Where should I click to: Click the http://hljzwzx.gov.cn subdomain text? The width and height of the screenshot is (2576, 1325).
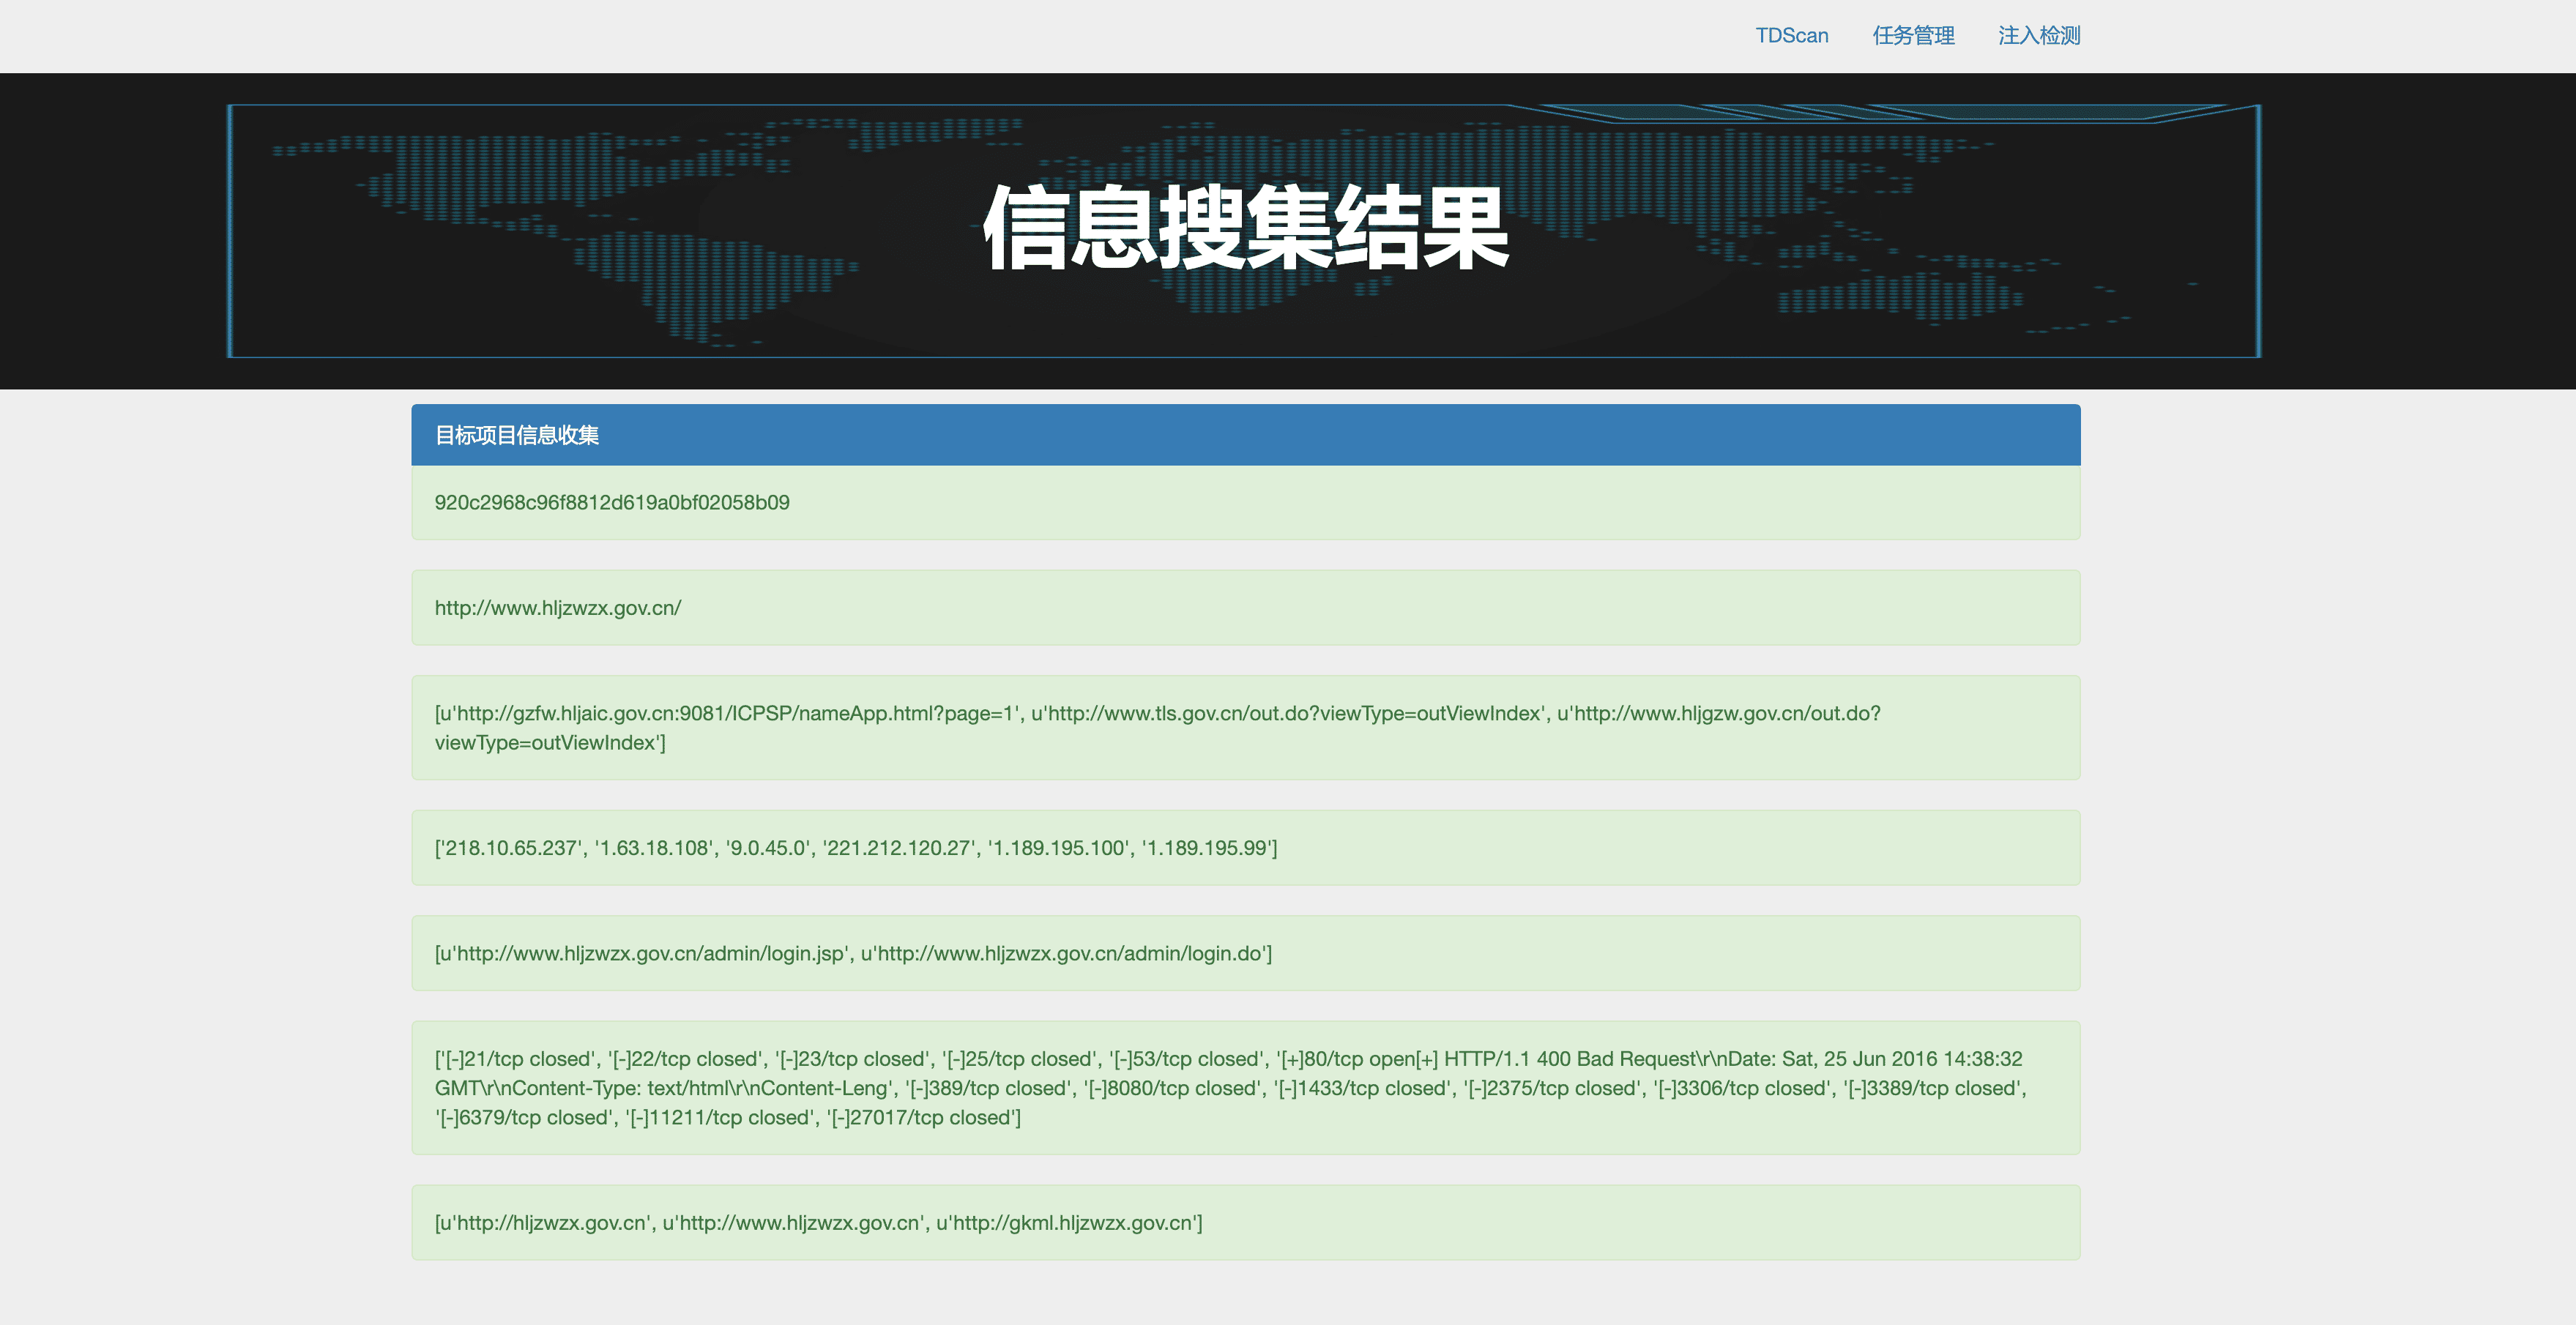pyautogui.click(x=545, y=1223)
